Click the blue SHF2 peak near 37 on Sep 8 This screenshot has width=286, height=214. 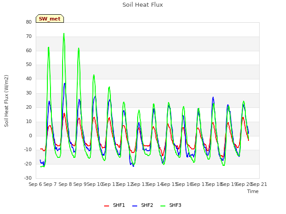click(x=64, y=83)
